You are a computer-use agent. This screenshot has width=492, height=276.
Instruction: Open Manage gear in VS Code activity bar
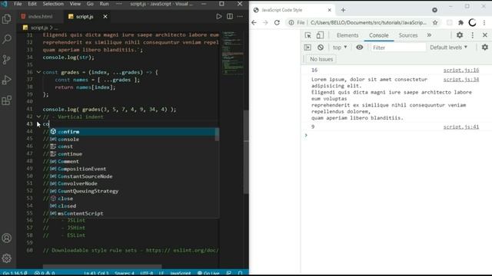click(7, 258)
